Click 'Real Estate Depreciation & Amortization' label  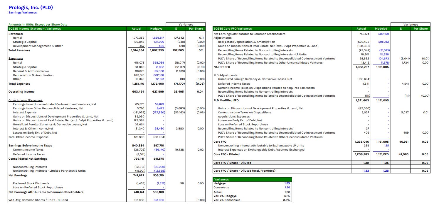[246, 42]
